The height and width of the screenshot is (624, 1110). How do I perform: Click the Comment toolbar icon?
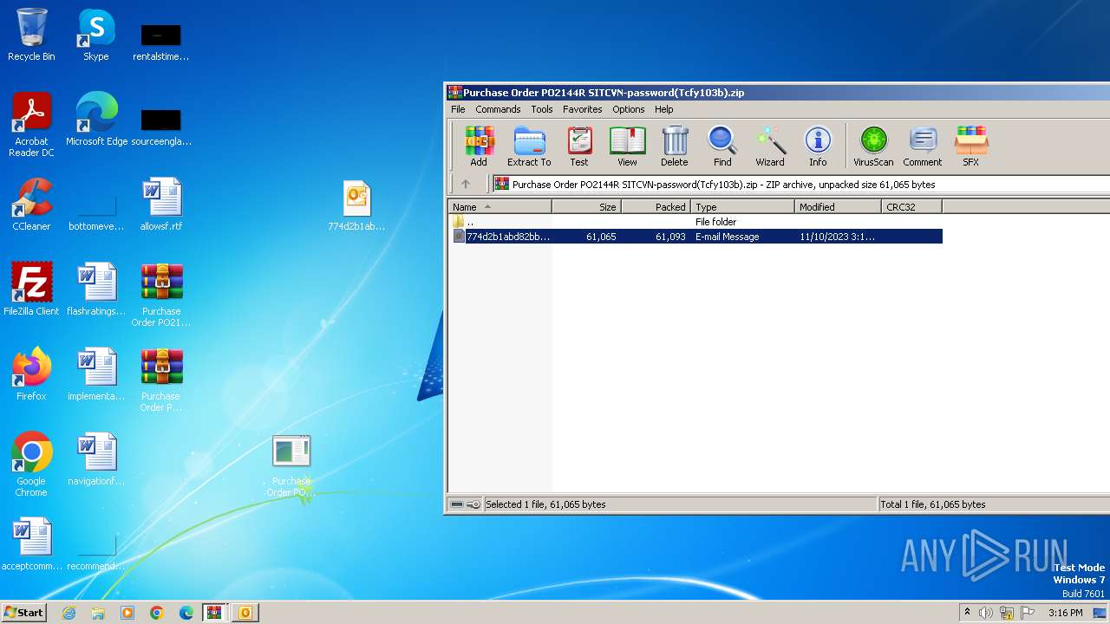[923, 146]
